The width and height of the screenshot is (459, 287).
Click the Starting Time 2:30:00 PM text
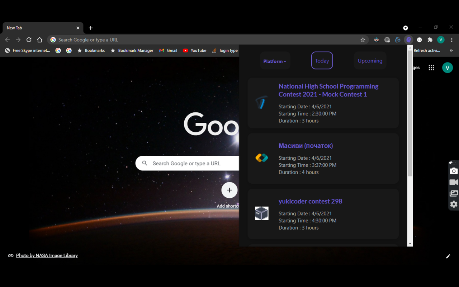pos(307,114)
